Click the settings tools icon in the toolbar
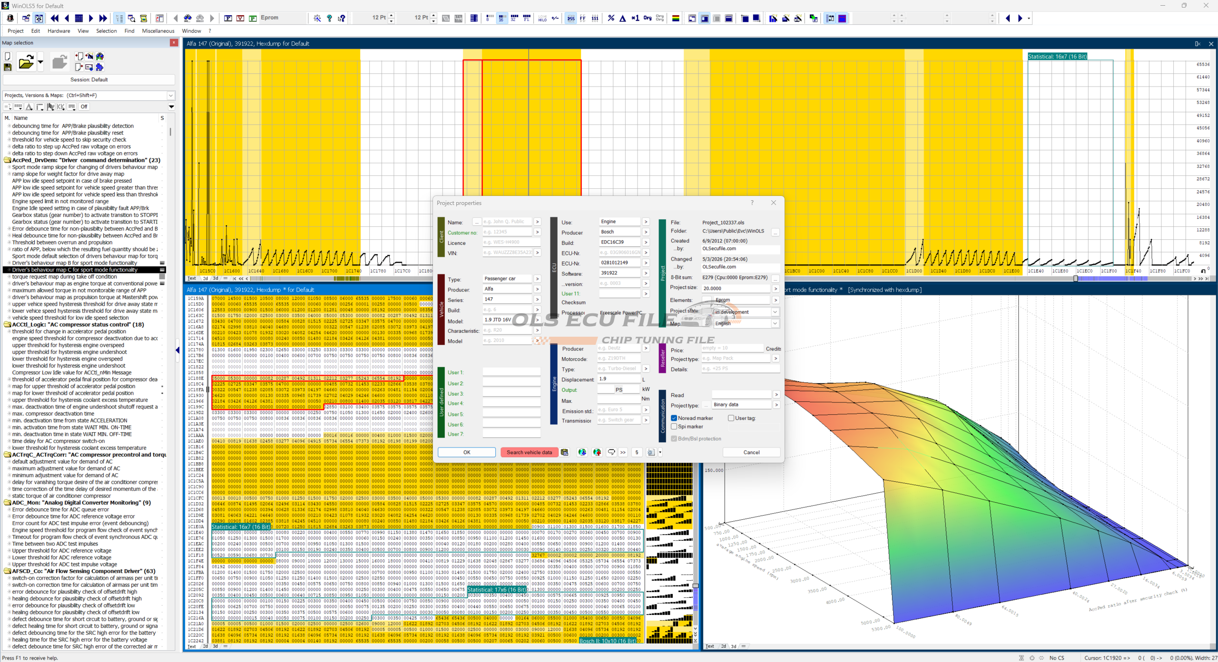 [x=317, y=18]
